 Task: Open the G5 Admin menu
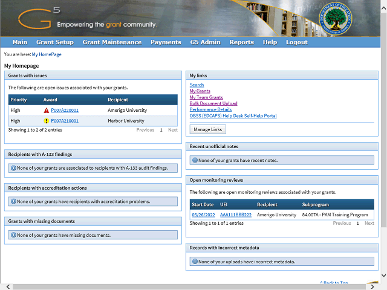point(205,42)
